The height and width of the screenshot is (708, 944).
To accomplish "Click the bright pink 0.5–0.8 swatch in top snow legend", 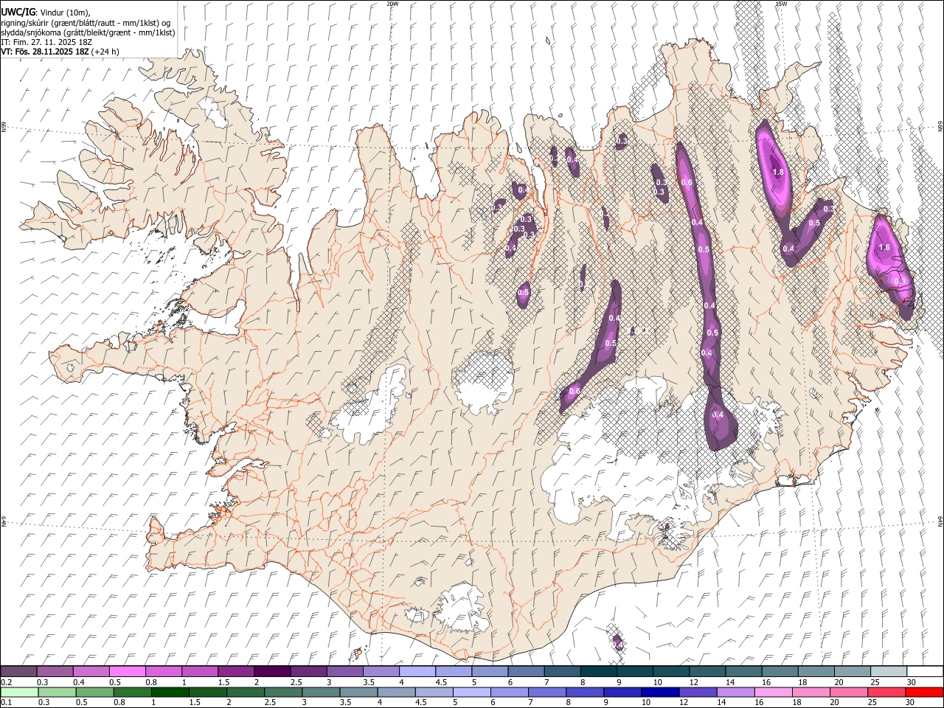I will click(x=127, y=671).
